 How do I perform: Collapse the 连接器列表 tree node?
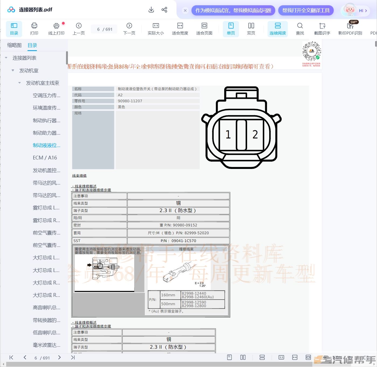click(x=6, y=58)
